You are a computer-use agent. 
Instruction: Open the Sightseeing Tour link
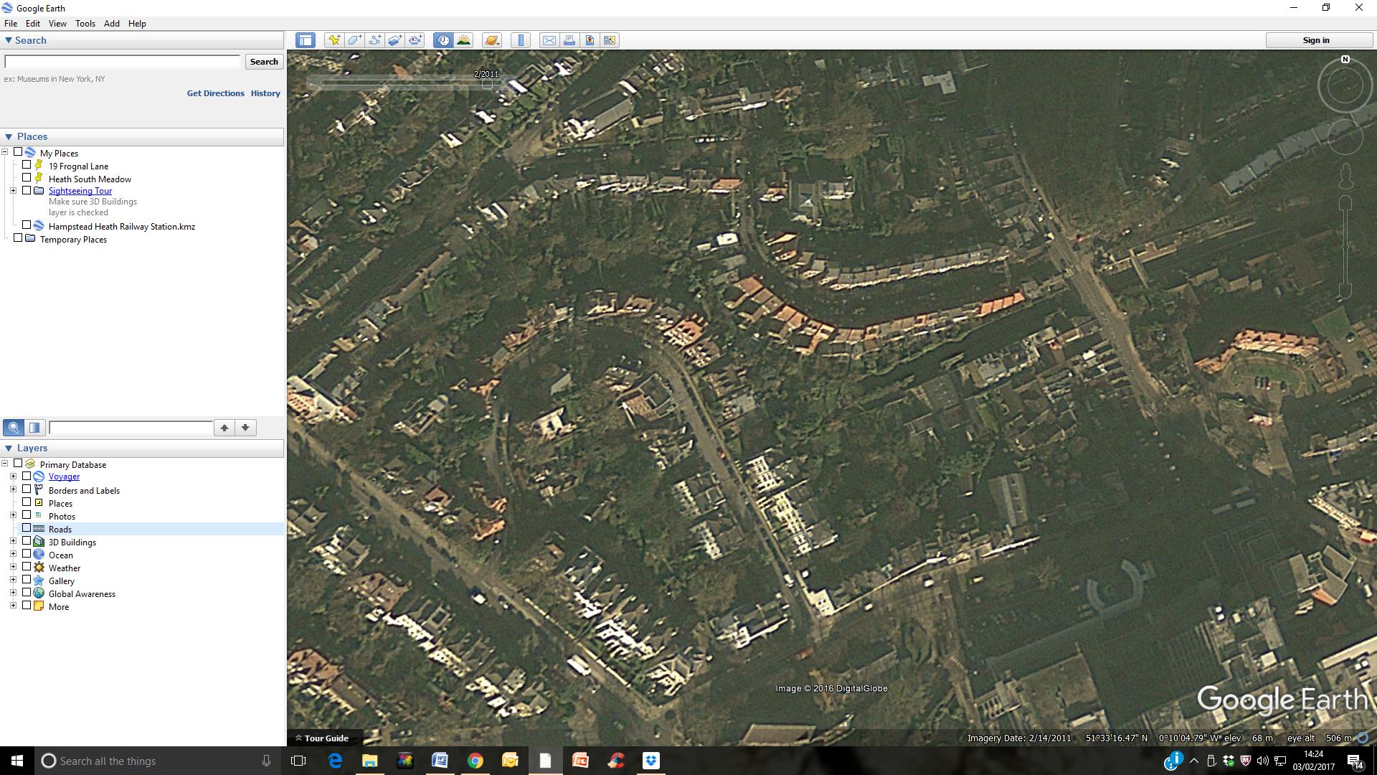(80, 191)
